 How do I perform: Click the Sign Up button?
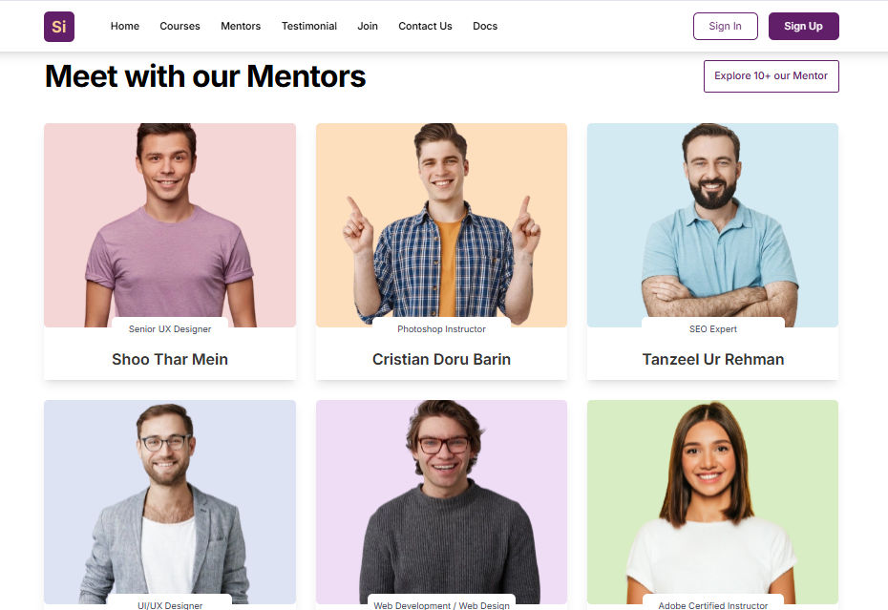click(x=804, y=26)
